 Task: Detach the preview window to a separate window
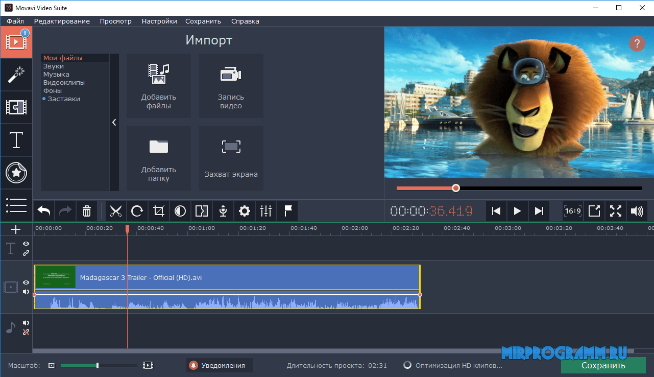(x=594, y=211)
